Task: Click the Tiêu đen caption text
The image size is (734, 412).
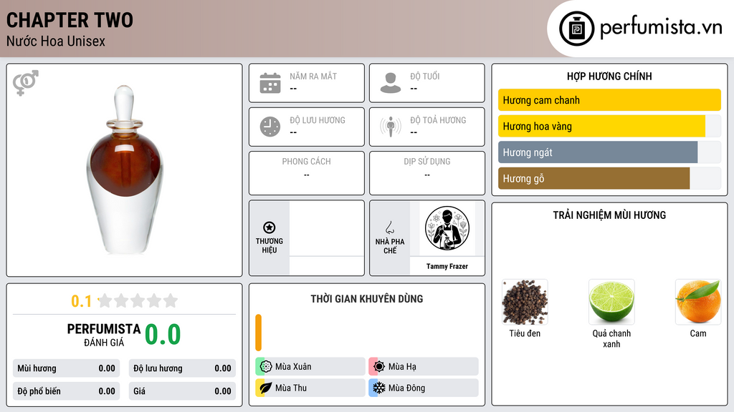Action: [525, 333]
